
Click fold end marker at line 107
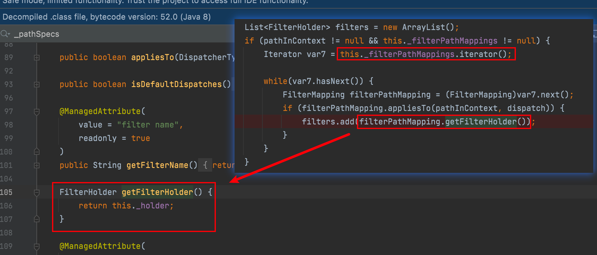pos(37,219)
